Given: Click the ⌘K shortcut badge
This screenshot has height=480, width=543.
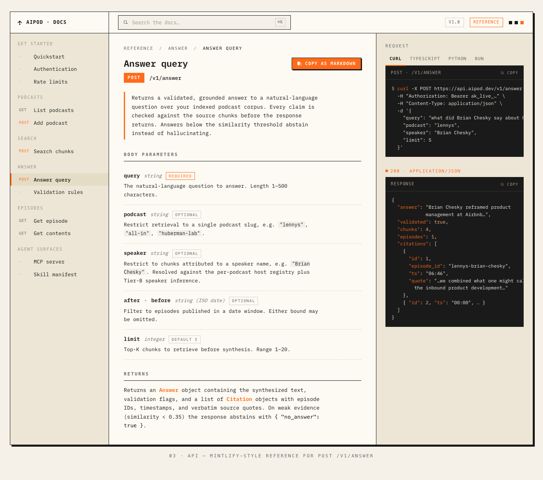Looking at the screenshot, I should pos(280,22).
